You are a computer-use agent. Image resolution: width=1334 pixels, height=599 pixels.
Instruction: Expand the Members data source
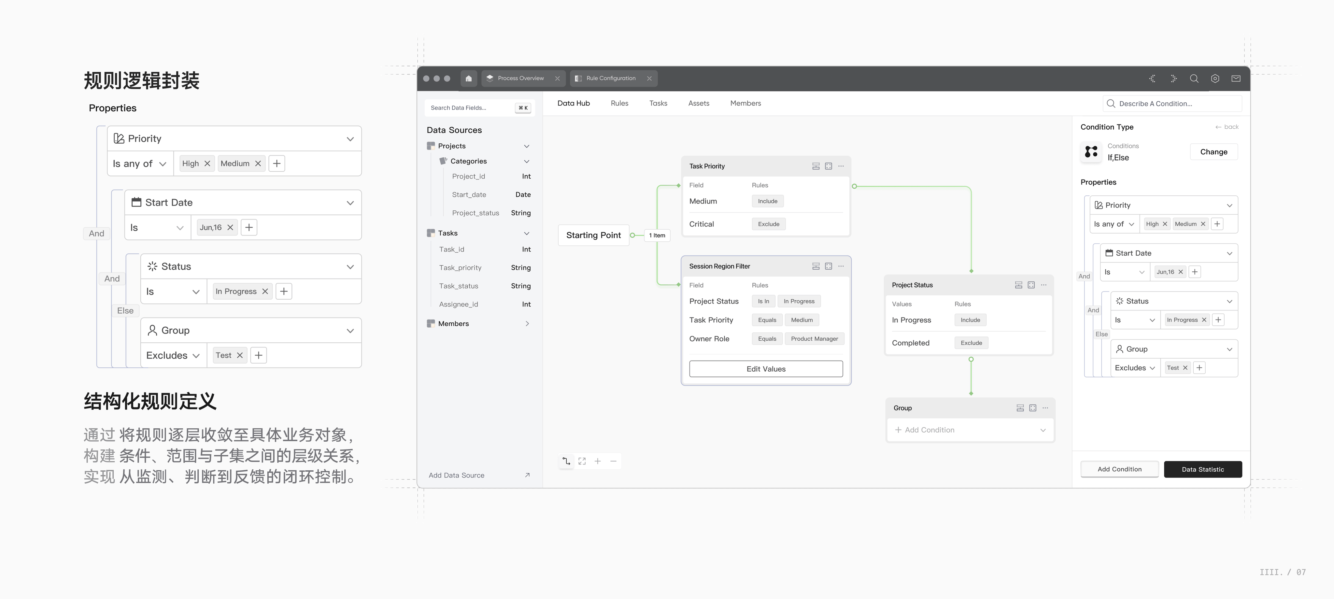pos(527,324)
